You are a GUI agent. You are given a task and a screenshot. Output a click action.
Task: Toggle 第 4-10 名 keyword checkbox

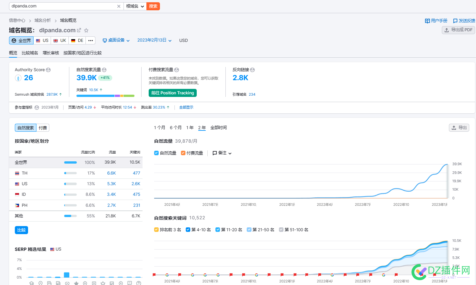pos(188,230)
